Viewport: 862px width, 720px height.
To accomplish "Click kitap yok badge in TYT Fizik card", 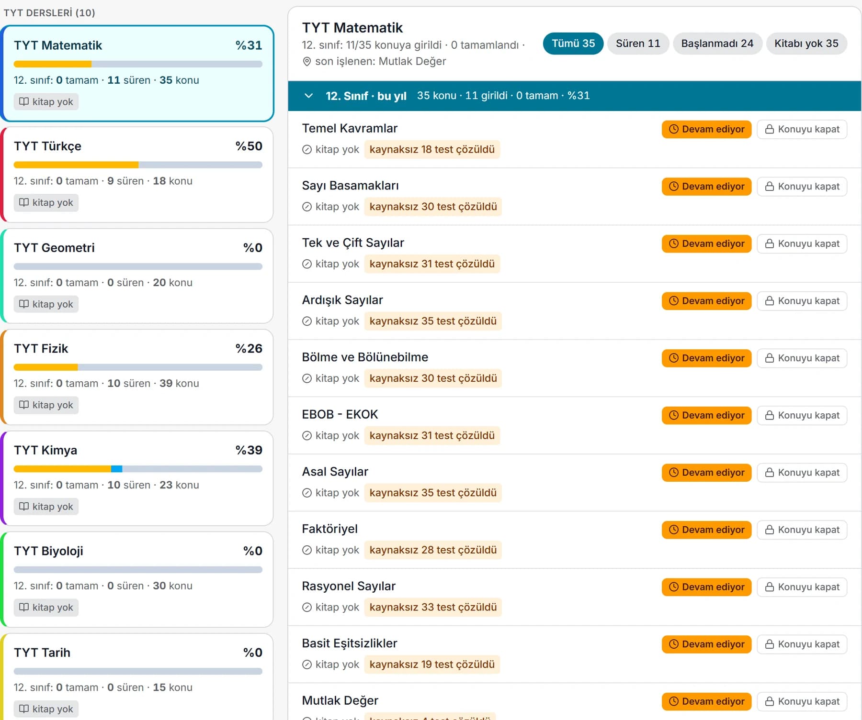I will [46, 405].
